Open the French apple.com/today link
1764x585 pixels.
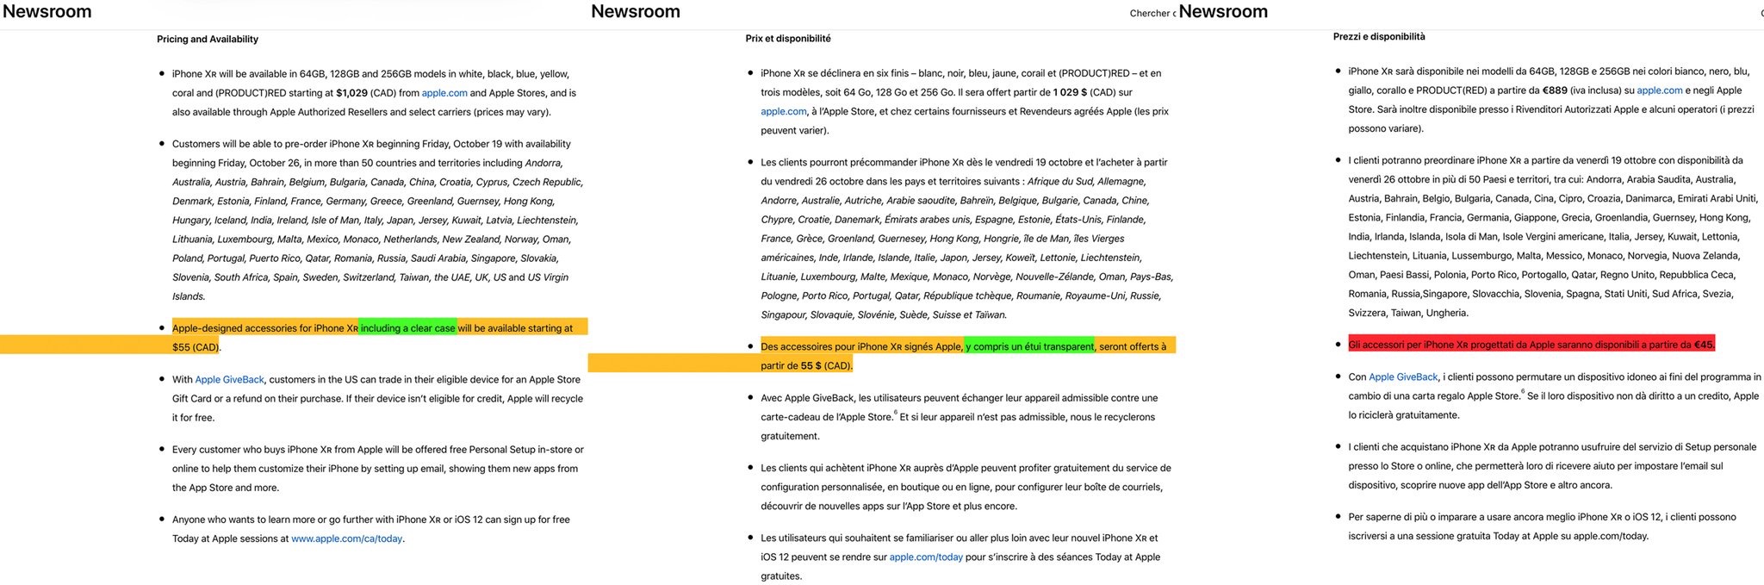click(x=926, y=557)
